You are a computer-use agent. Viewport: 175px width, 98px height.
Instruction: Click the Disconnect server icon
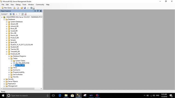(x=14, y=14)
